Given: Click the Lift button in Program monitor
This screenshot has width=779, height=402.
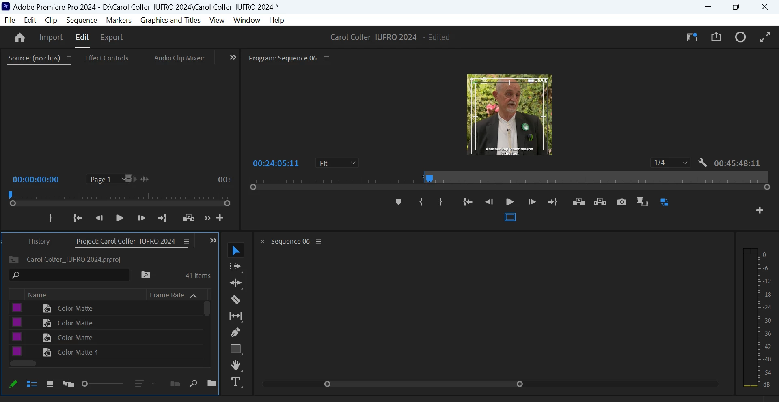Looking at the screenshot, I should [x=578, y=202].
